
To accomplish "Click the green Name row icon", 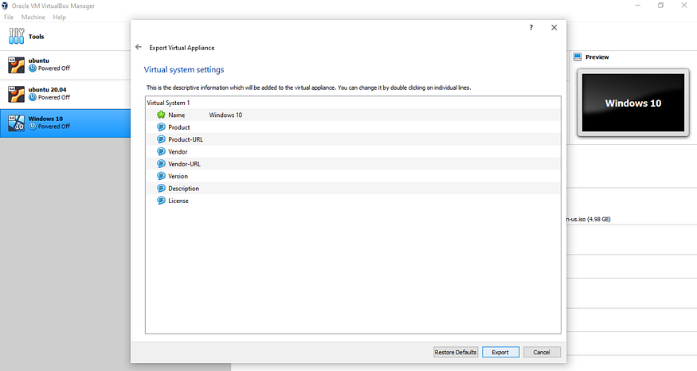I will coord(161,115).
